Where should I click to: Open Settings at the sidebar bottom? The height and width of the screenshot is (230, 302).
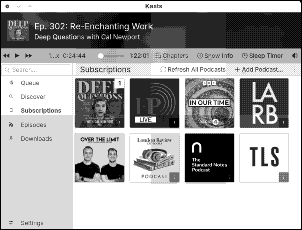coord(37,223)
